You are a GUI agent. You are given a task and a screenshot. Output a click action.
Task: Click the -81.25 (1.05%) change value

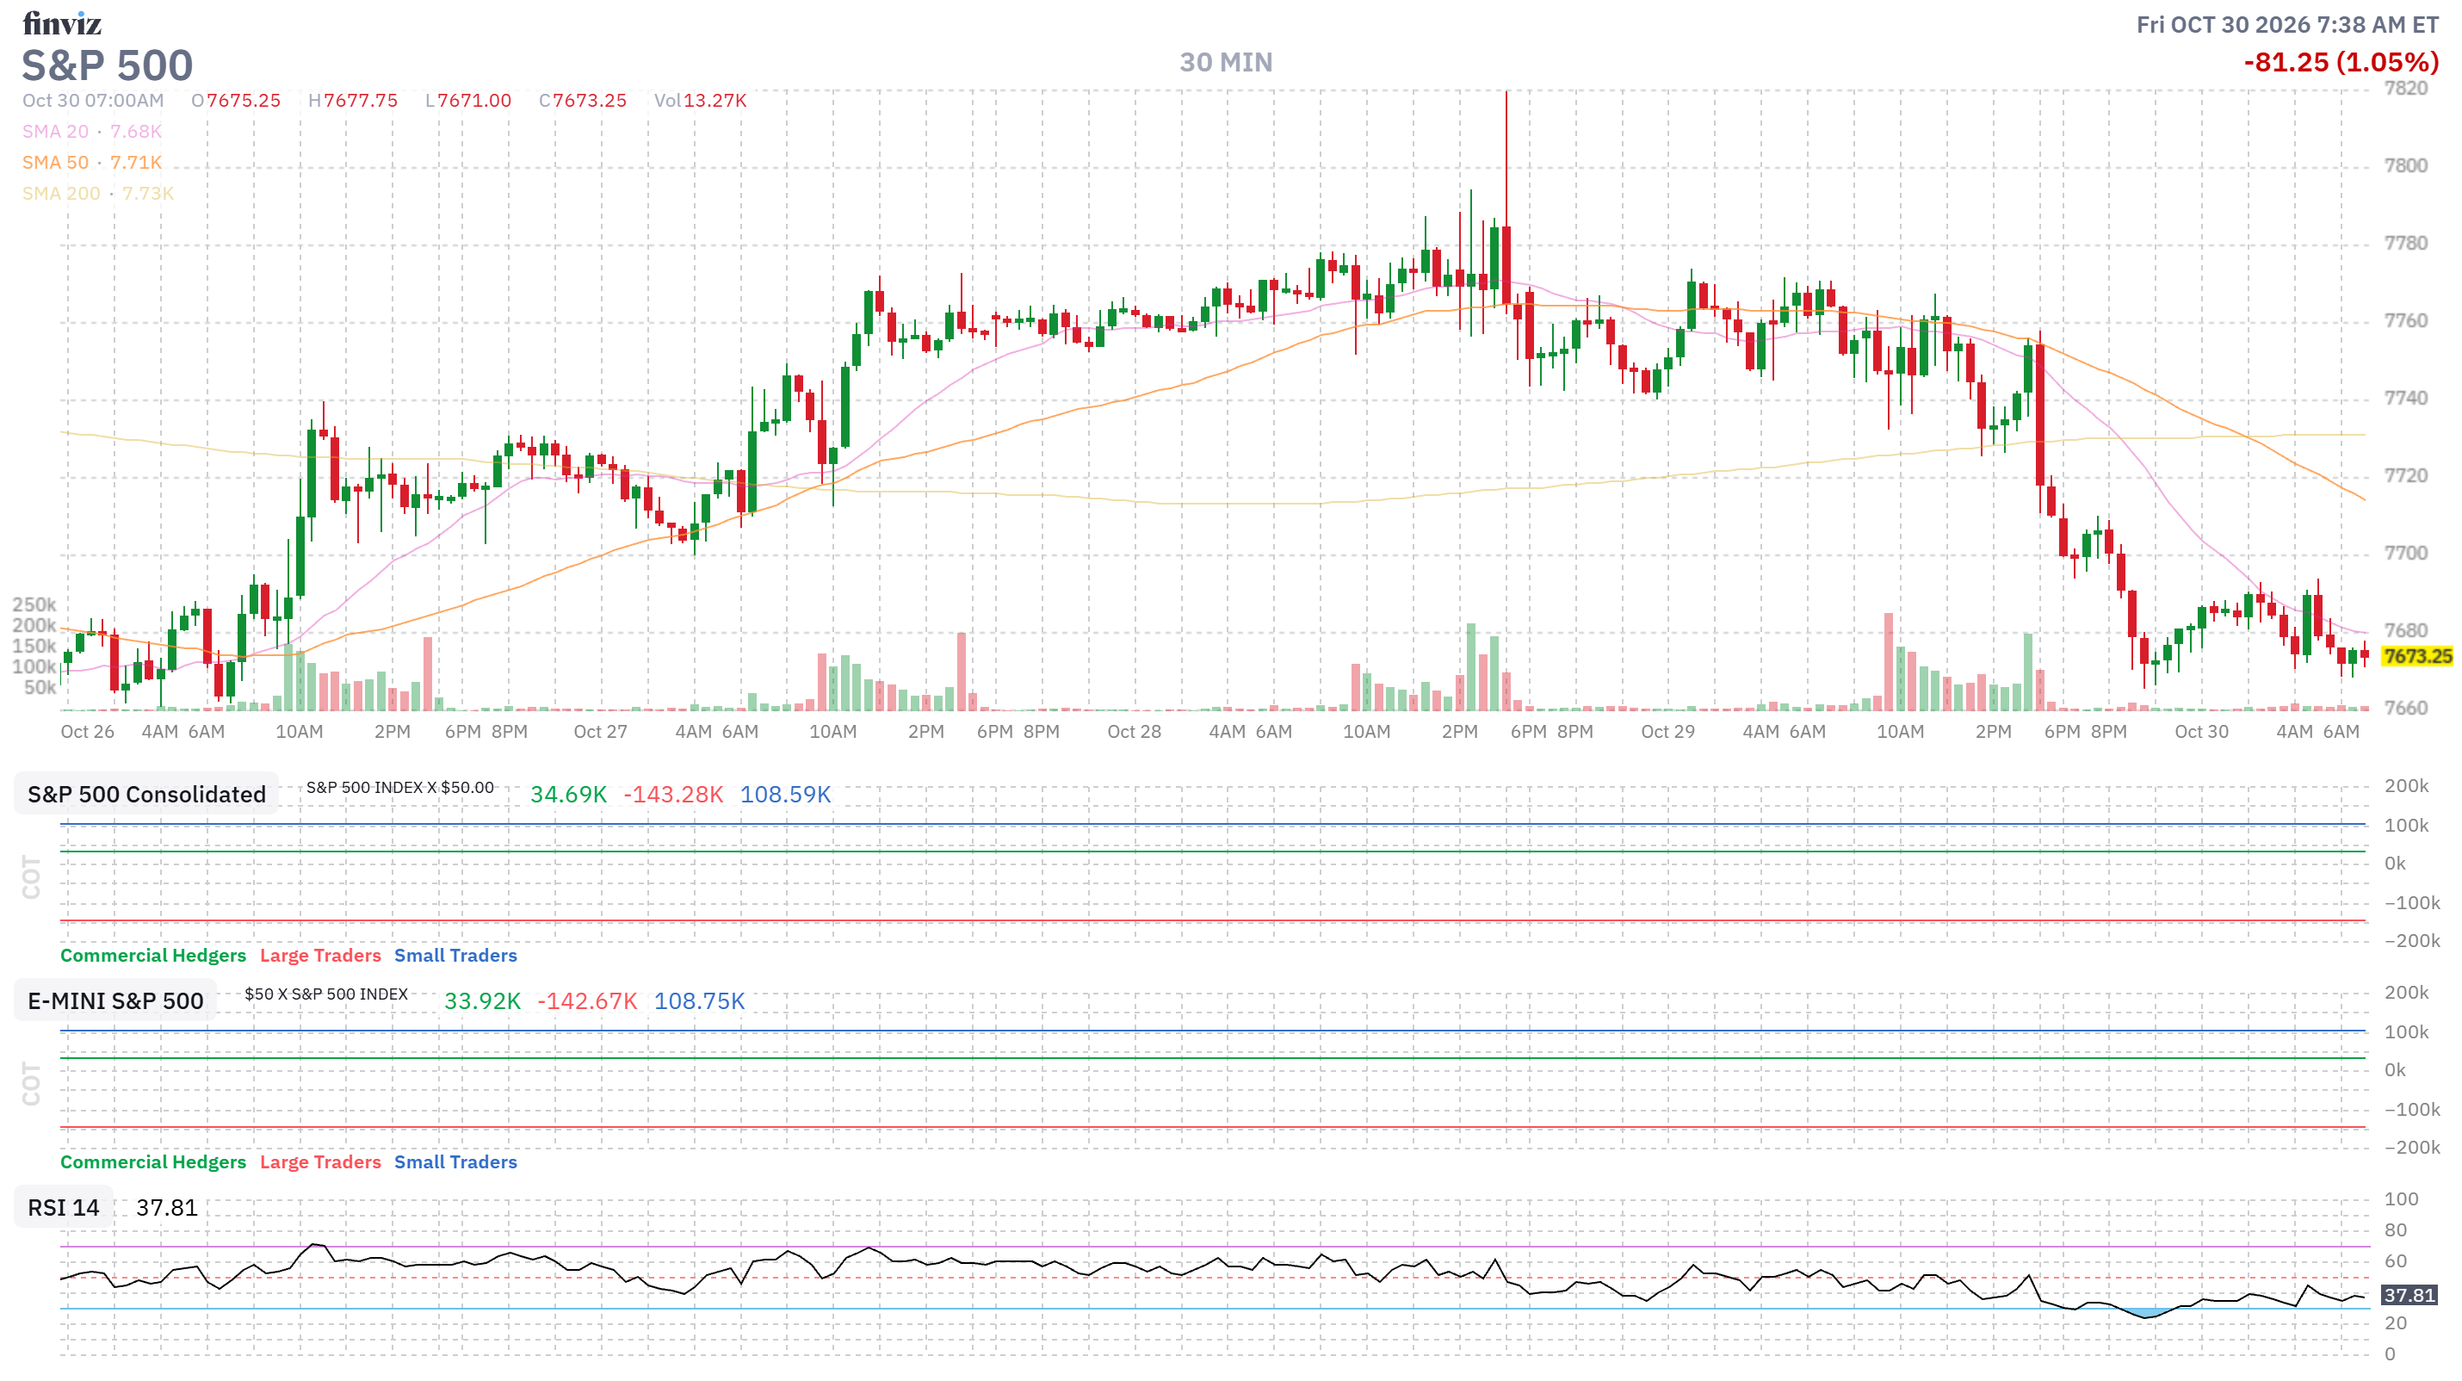[x=2341, y=63]
